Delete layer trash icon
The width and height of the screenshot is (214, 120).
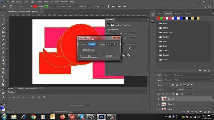click(209, 112)
